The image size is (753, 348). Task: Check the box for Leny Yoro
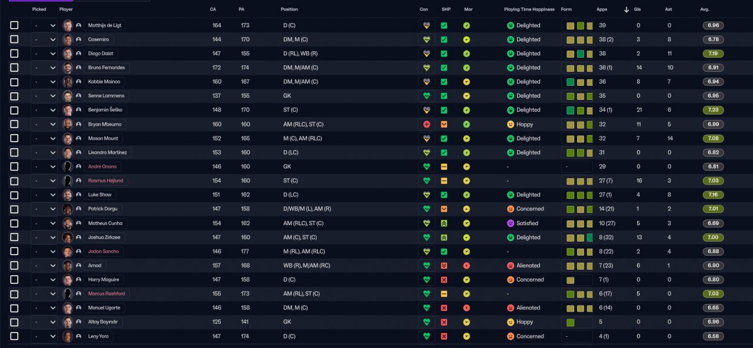coord(14,336)
